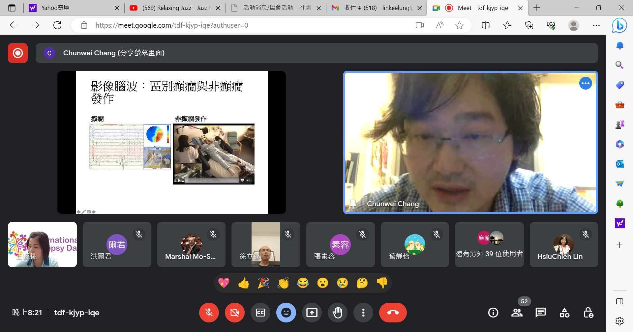Open the chat panel

541,313
